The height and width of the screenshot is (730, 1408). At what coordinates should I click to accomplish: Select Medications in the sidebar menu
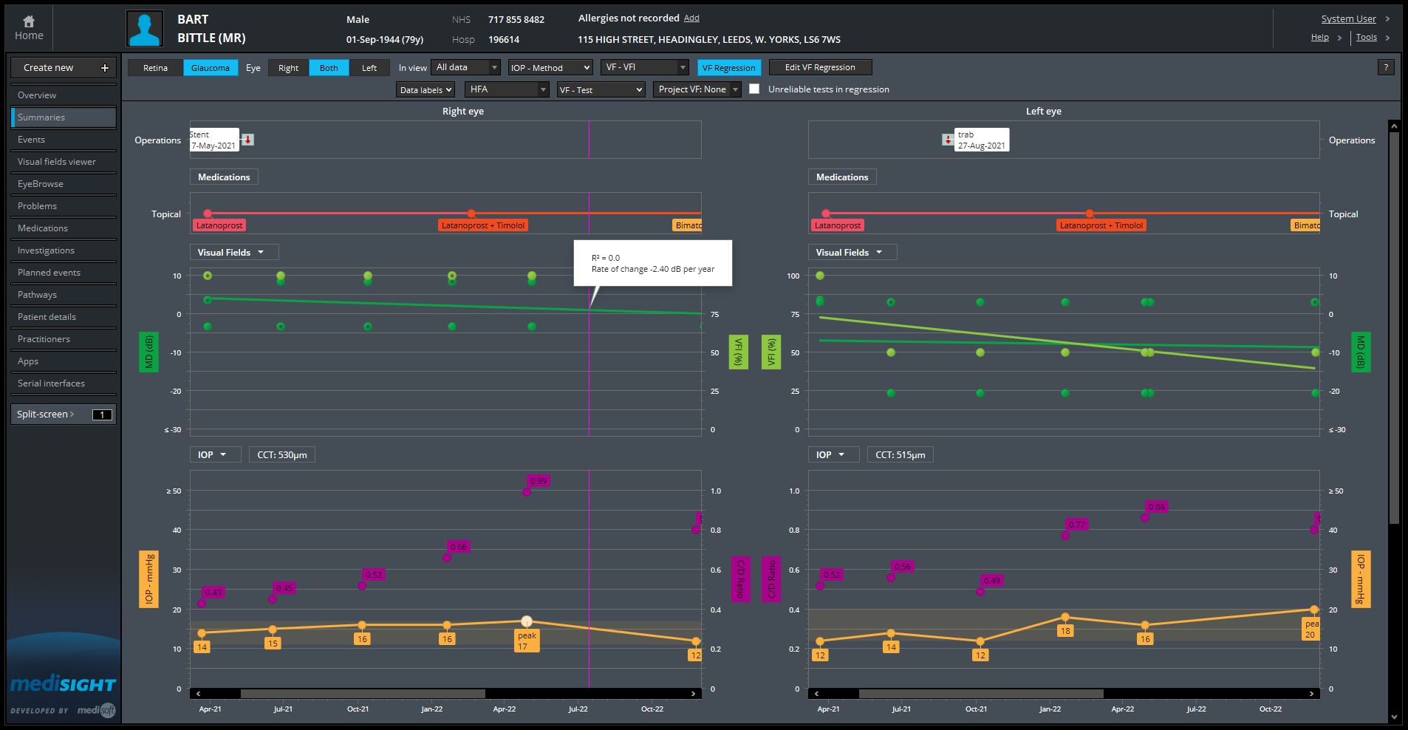pos(42,228)
